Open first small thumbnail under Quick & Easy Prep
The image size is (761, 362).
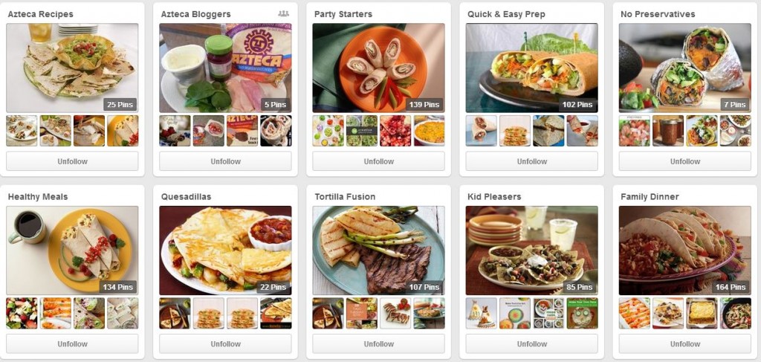pyautogui.click(x=482, y=131)
